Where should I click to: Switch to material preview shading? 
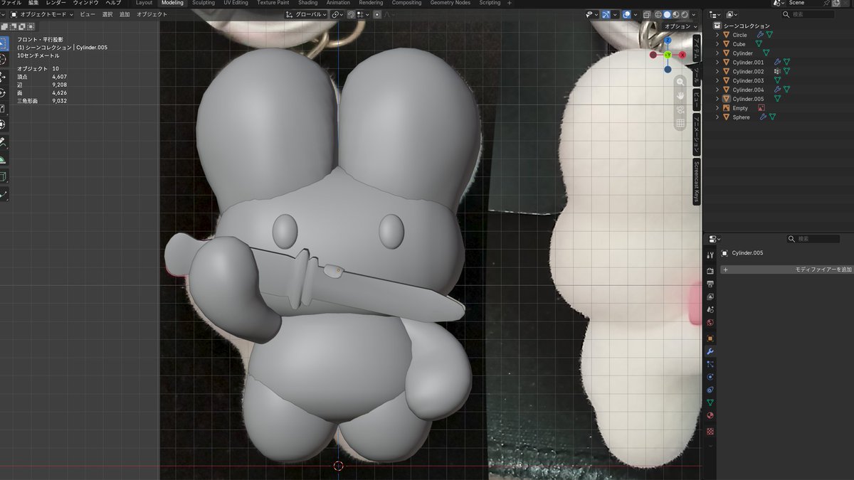(x=675, y=14)
